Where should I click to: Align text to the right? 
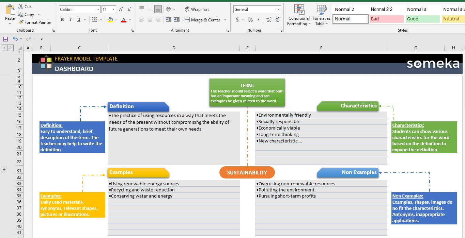158,20
